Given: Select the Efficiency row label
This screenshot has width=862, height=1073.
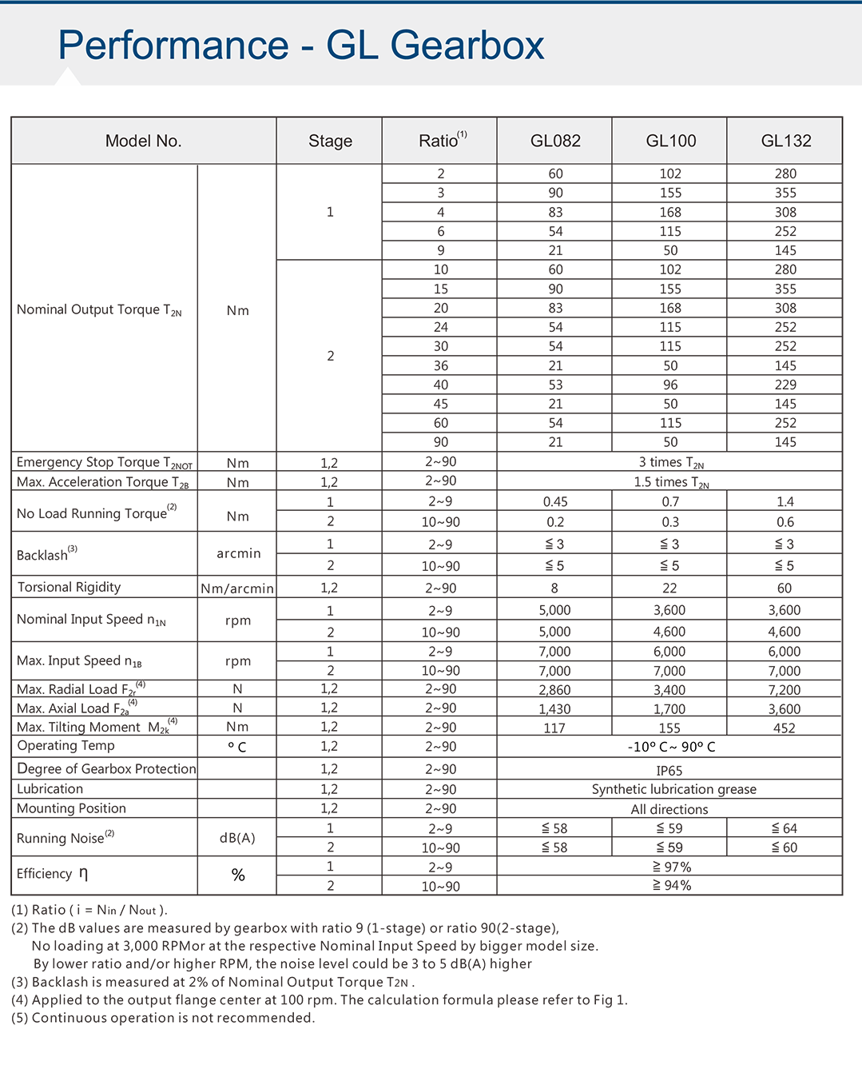Looking at the screenshot, I should pyautogui.click(x=50, y=874).
